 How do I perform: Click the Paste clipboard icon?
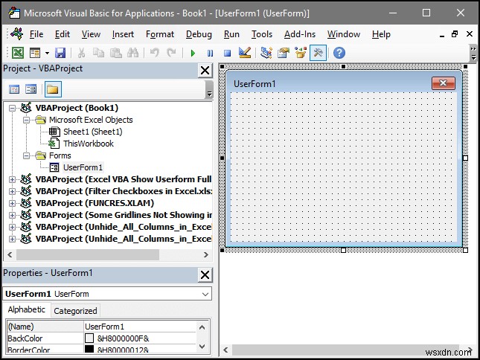pos(115,53)
